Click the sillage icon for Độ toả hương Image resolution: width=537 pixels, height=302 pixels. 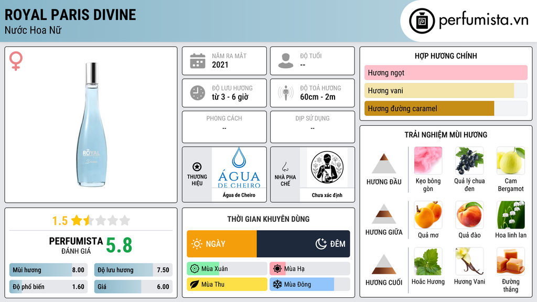[x=286, y=93]
